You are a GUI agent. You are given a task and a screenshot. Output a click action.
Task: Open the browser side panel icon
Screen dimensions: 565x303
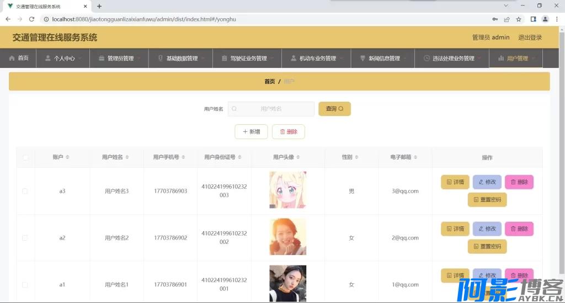[533, 19]
